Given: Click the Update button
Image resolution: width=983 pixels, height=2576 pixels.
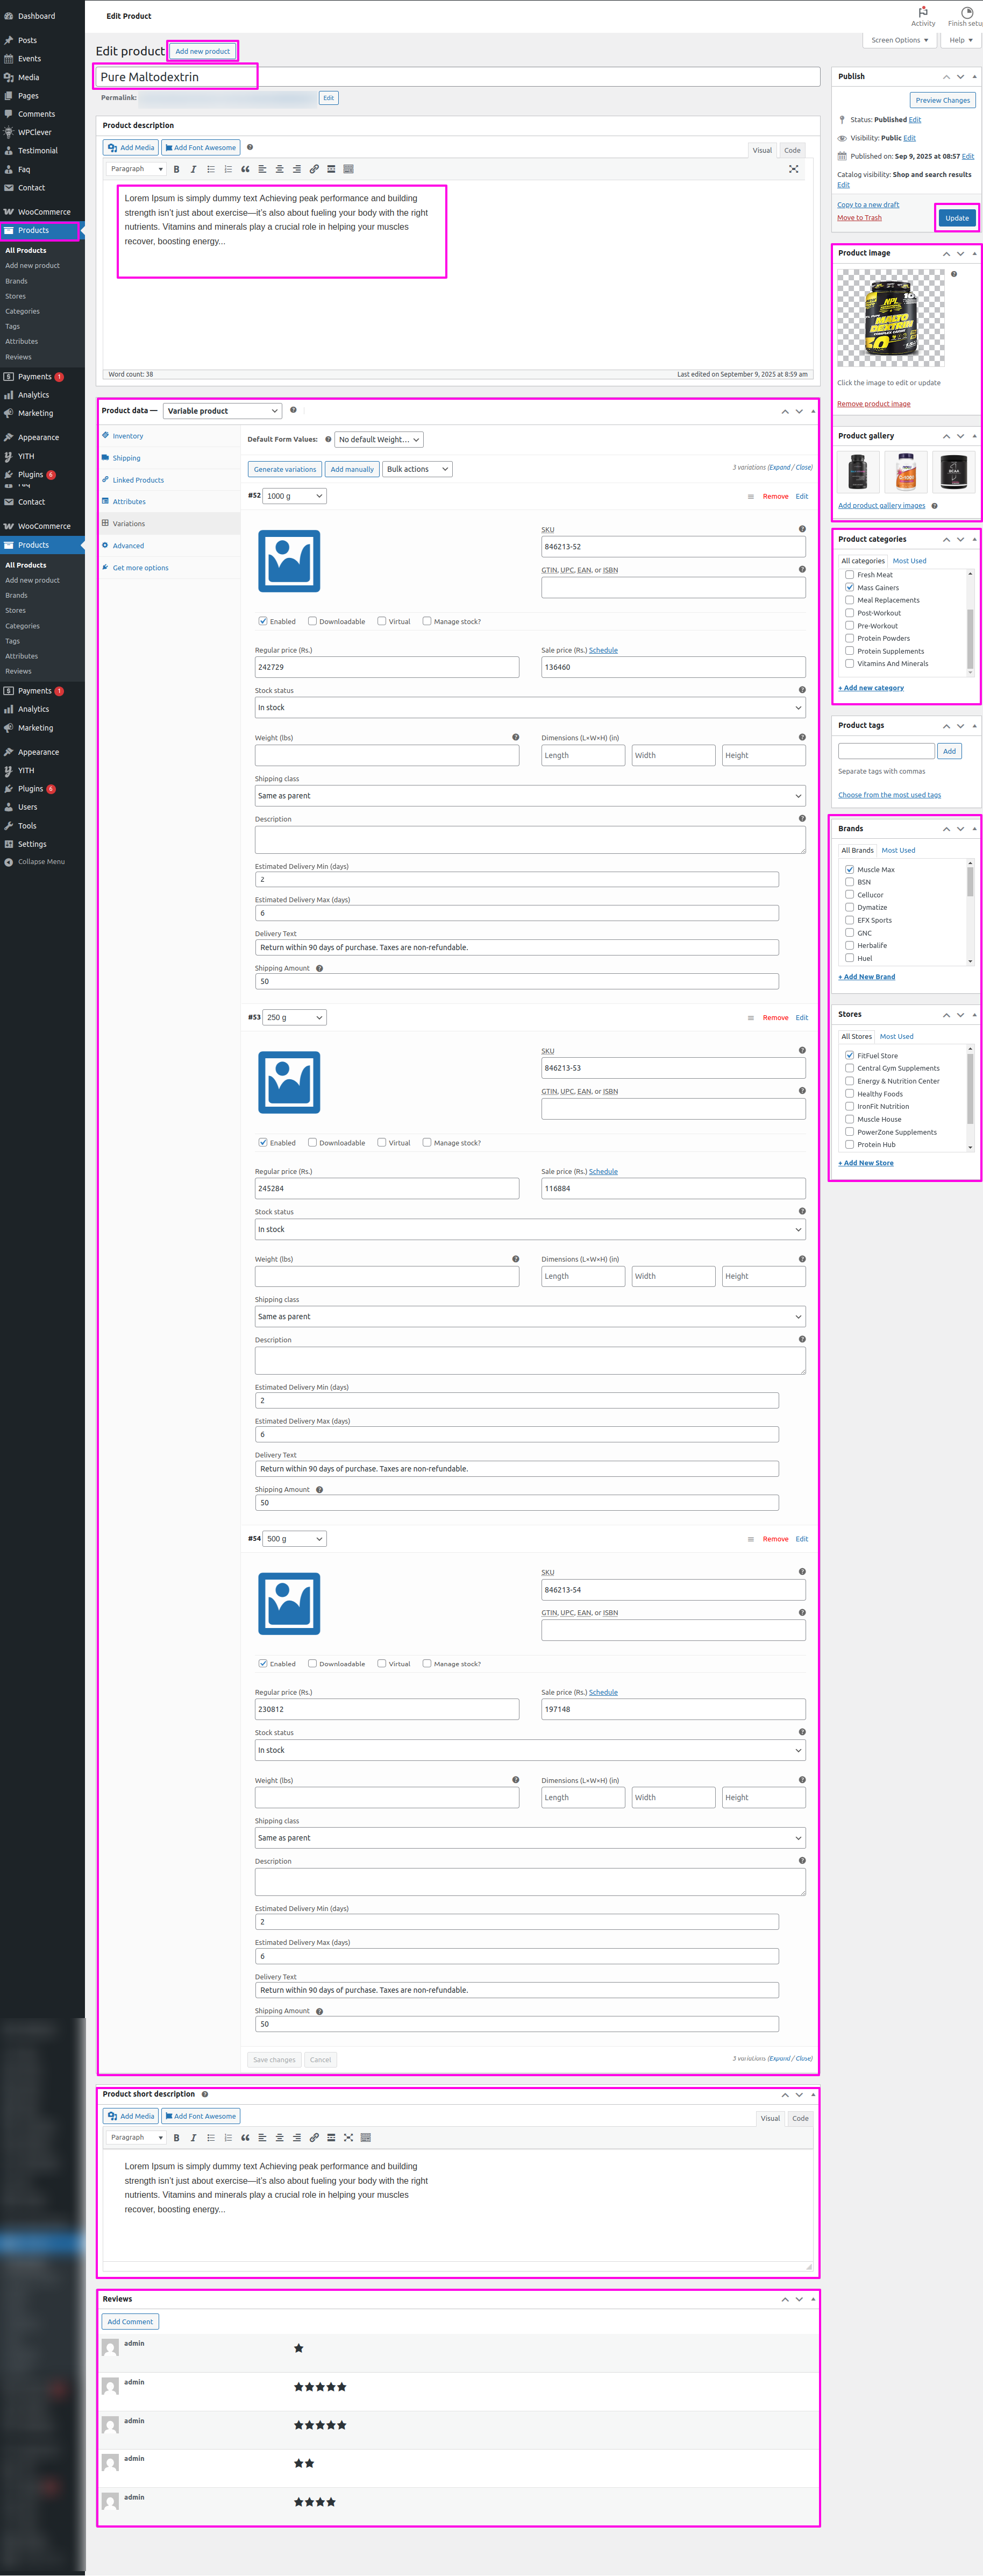Looking at the screenshot, I should 956,218.
